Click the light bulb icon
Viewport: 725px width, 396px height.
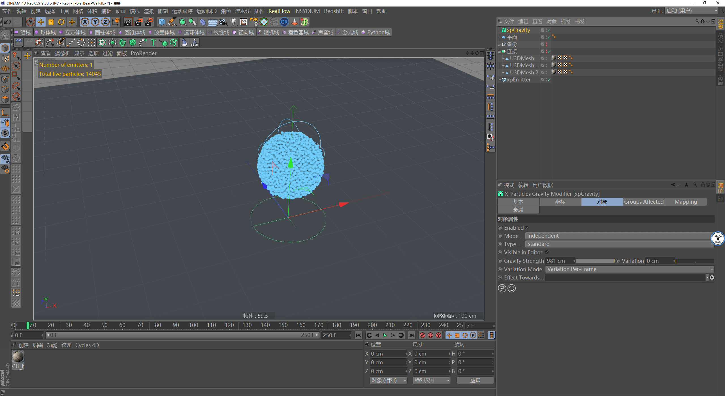click(233, 22)
